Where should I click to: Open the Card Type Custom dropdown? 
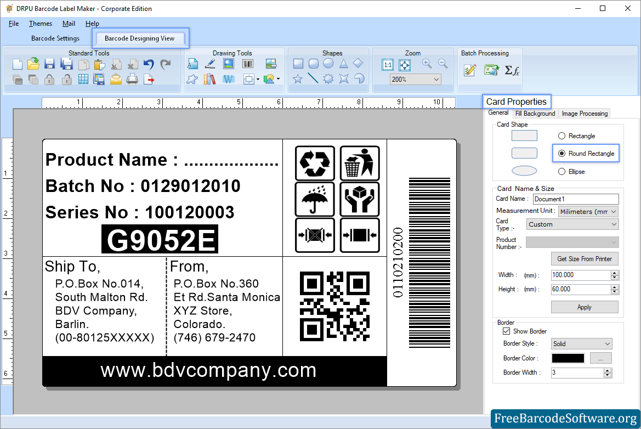[572, 224]
